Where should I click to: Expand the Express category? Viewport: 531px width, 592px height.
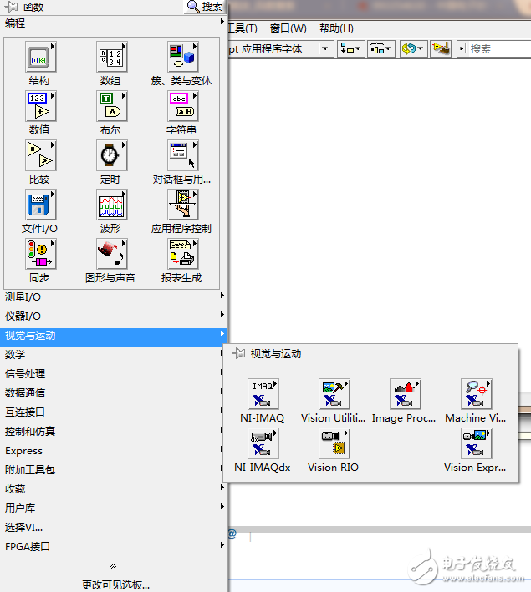click(x=112, y=451)
